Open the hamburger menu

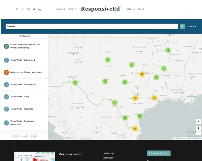[x=186, y=9]
